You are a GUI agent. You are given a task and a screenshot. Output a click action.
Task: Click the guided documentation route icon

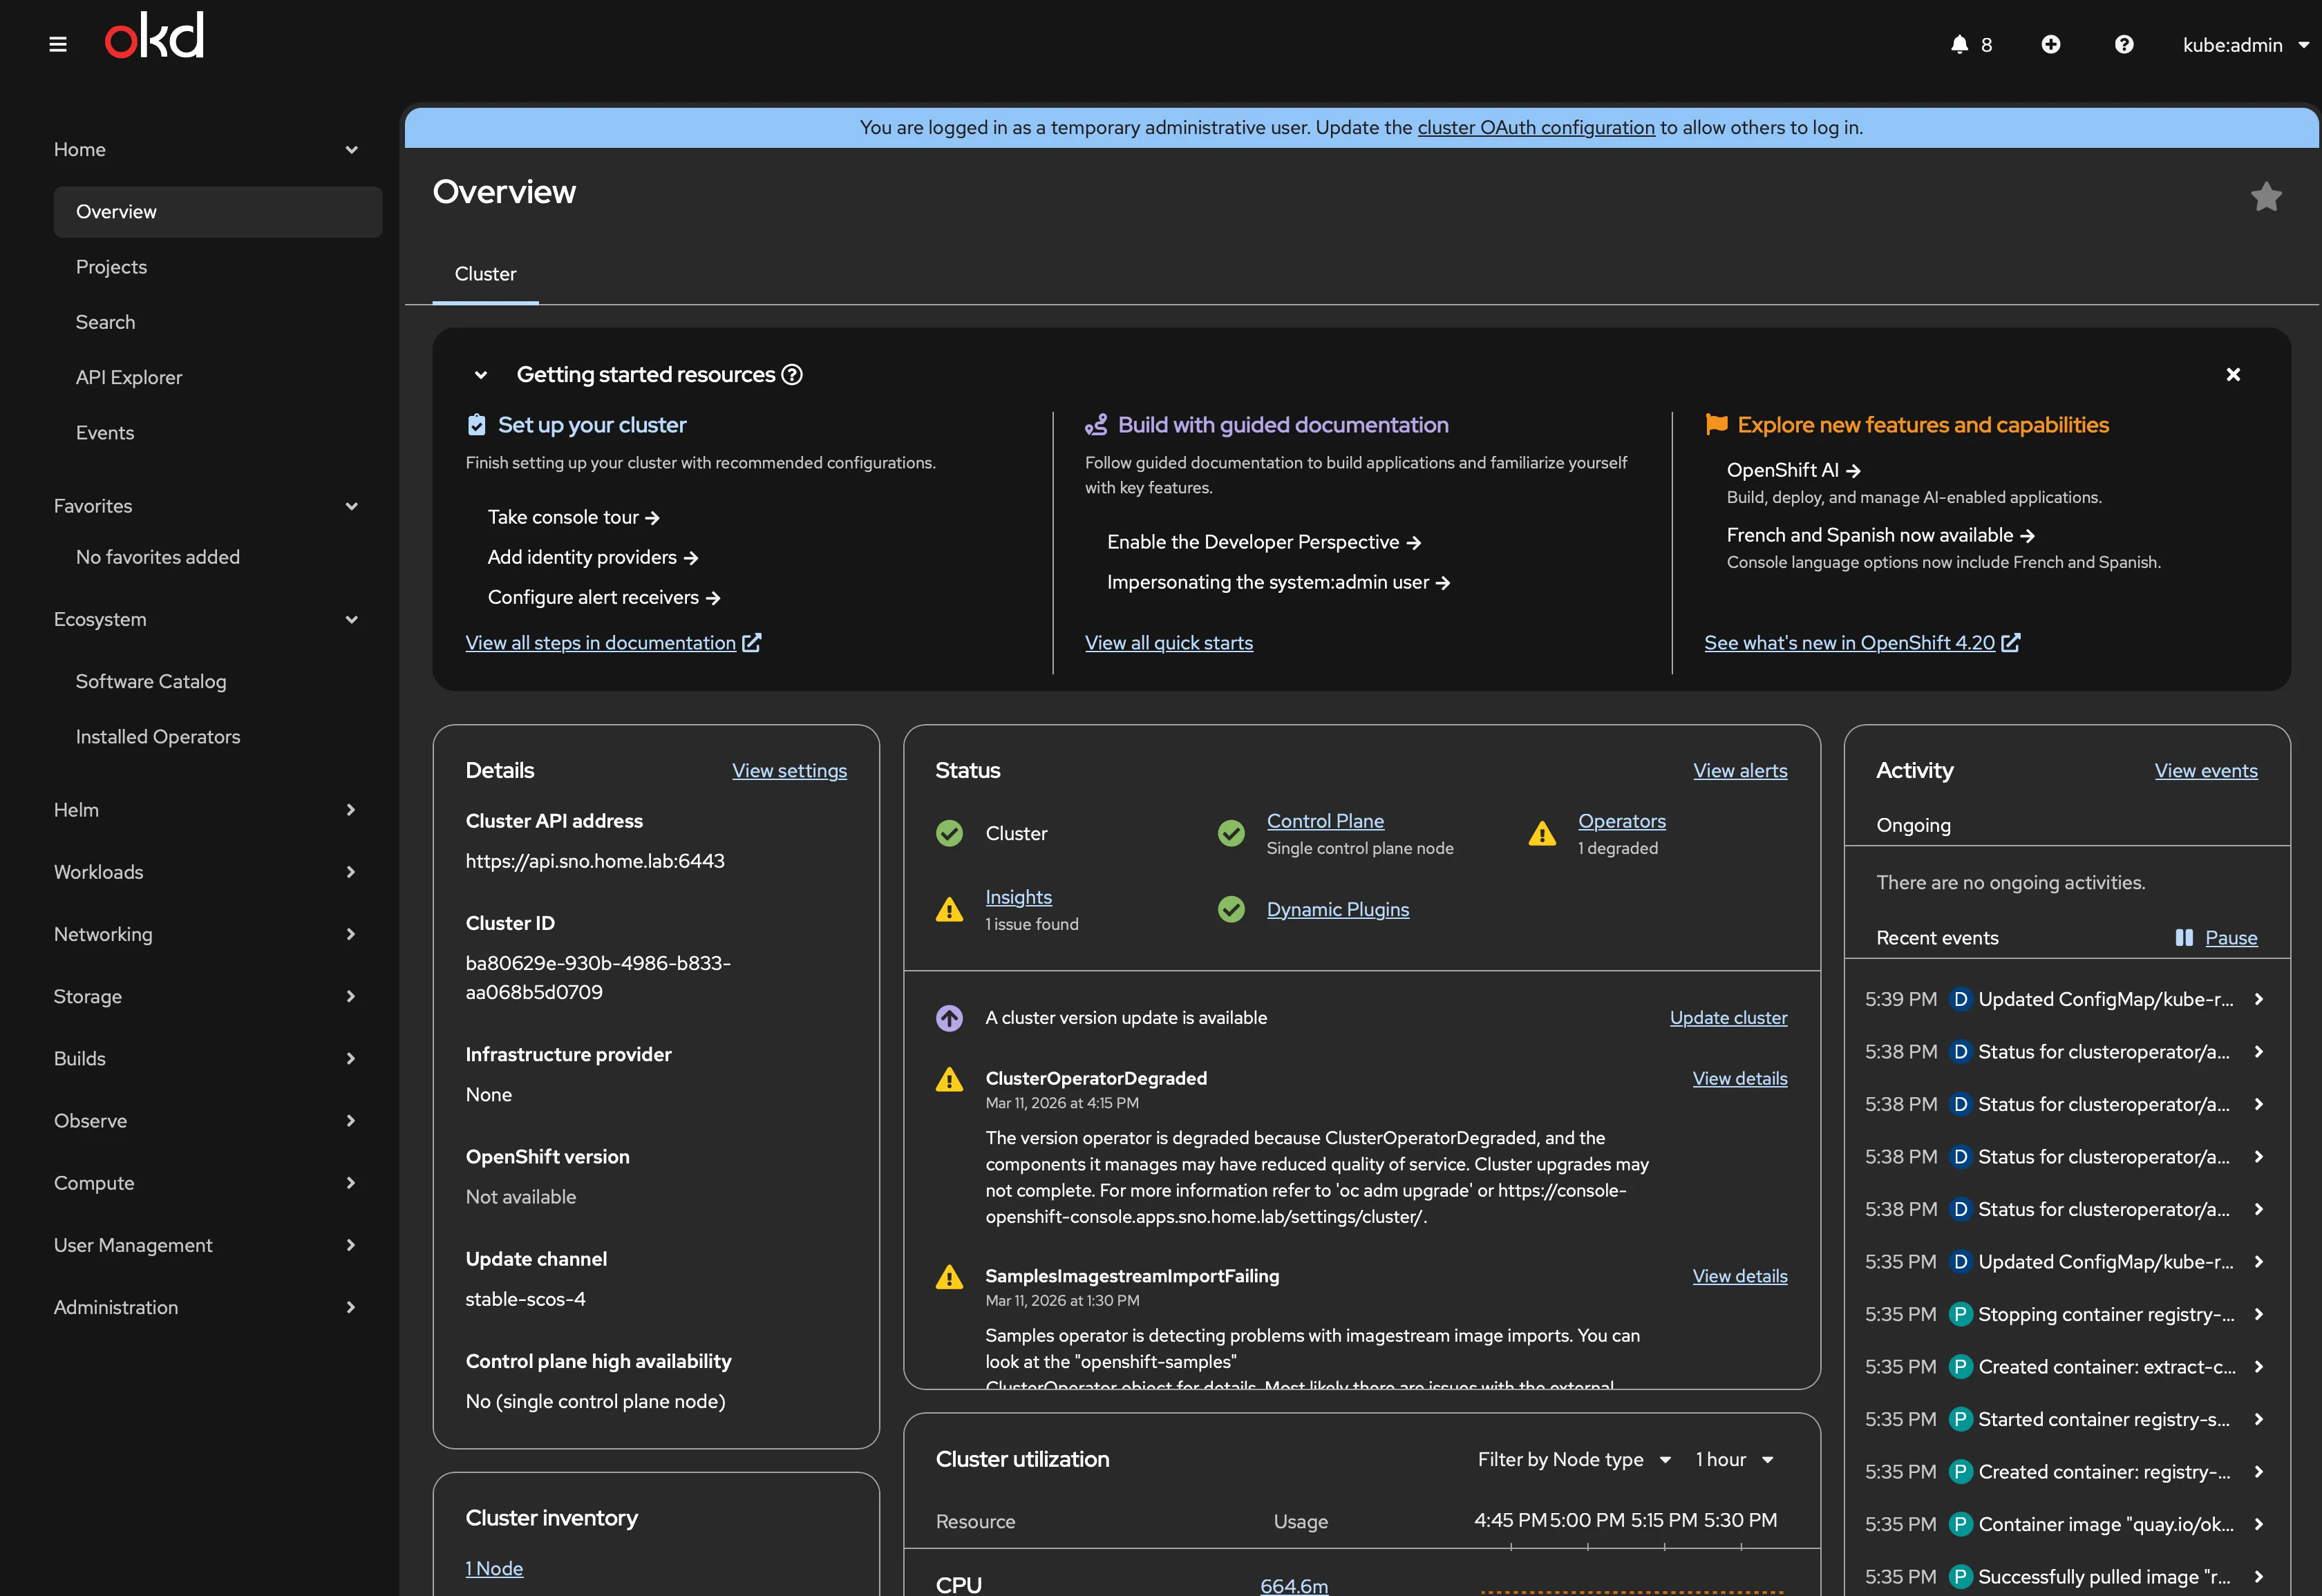click(x=1096, y=425)
